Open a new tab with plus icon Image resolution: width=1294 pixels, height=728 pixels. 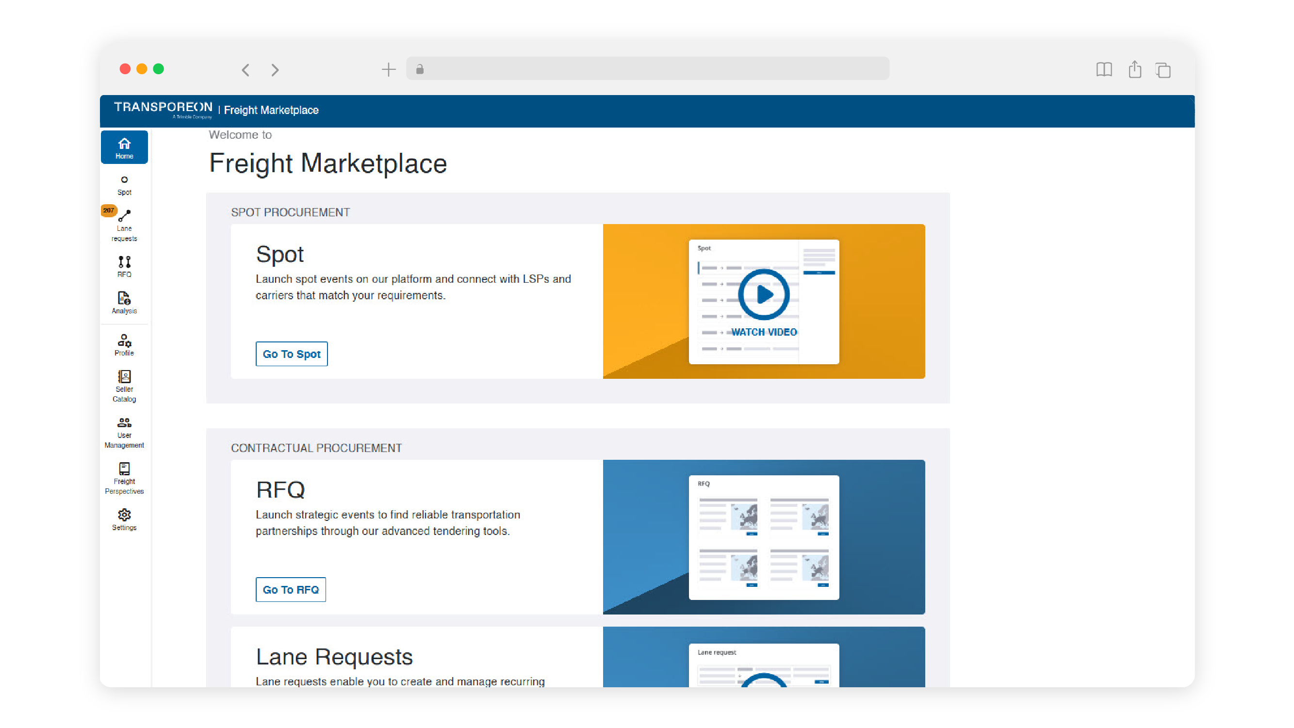click(388, 69)
